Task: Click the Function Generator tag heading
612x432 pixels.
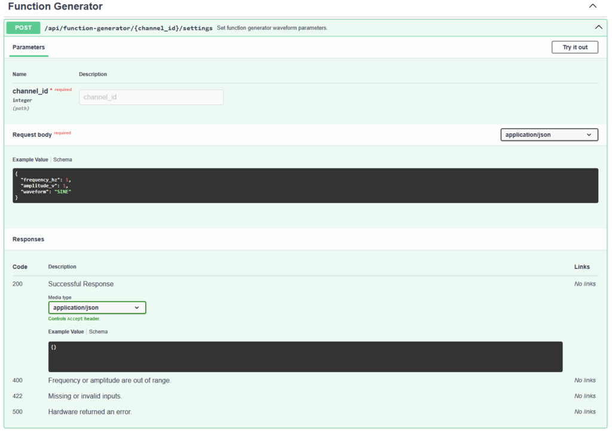Action: pyautogui.click(x=55, y=7)
